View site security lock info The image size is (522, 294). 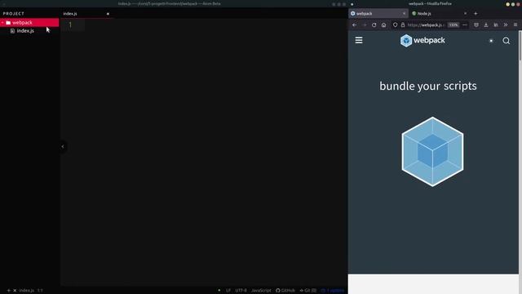click(403, 25)
